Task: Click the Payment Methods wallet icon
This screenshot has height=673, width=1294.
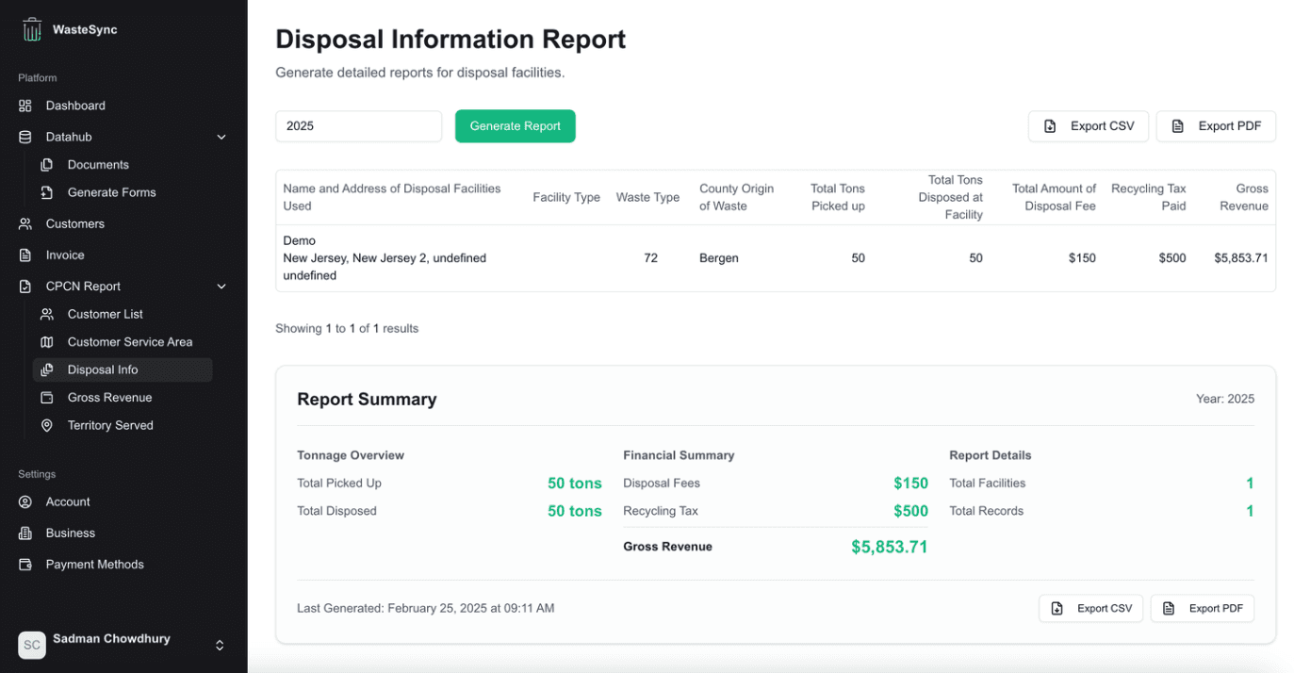Action: 25,565
